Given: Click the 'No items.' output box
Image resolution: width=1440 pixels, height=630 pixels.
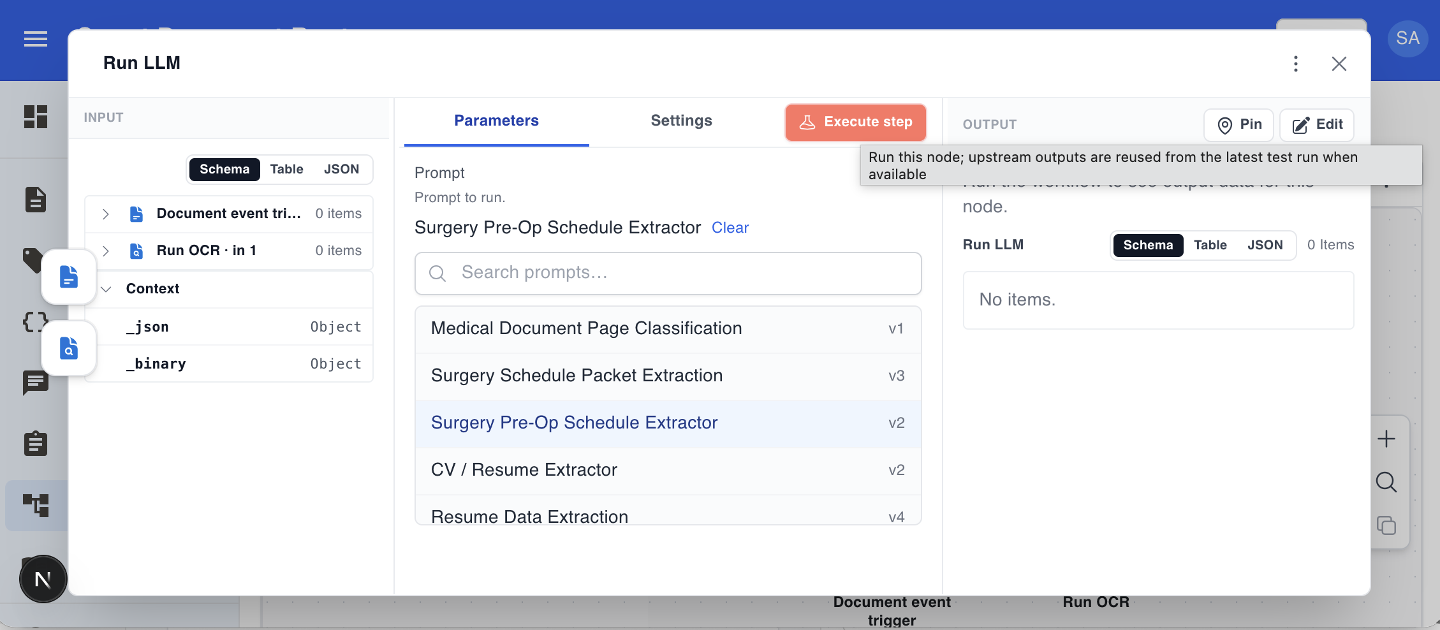Looking at the screenshot, I should coord(1158,300).
